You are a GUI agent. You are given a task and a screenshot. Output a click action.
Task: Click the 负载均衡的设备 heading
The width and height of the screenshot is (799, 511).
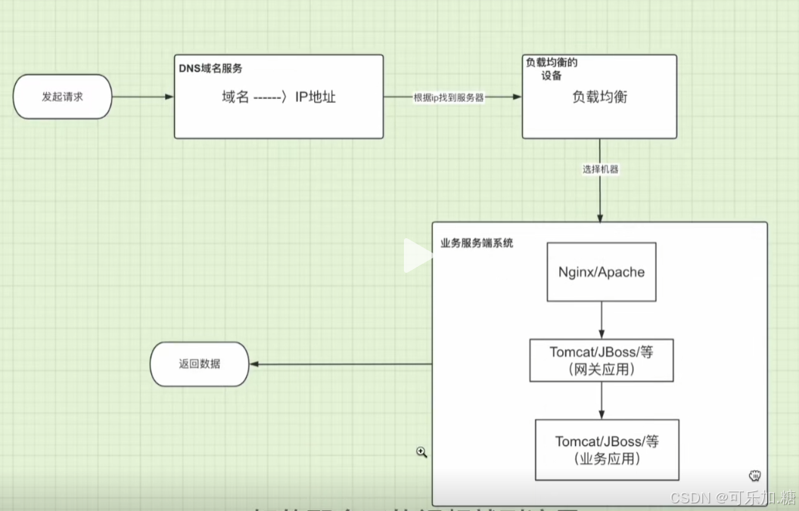[x=552, y=69]
